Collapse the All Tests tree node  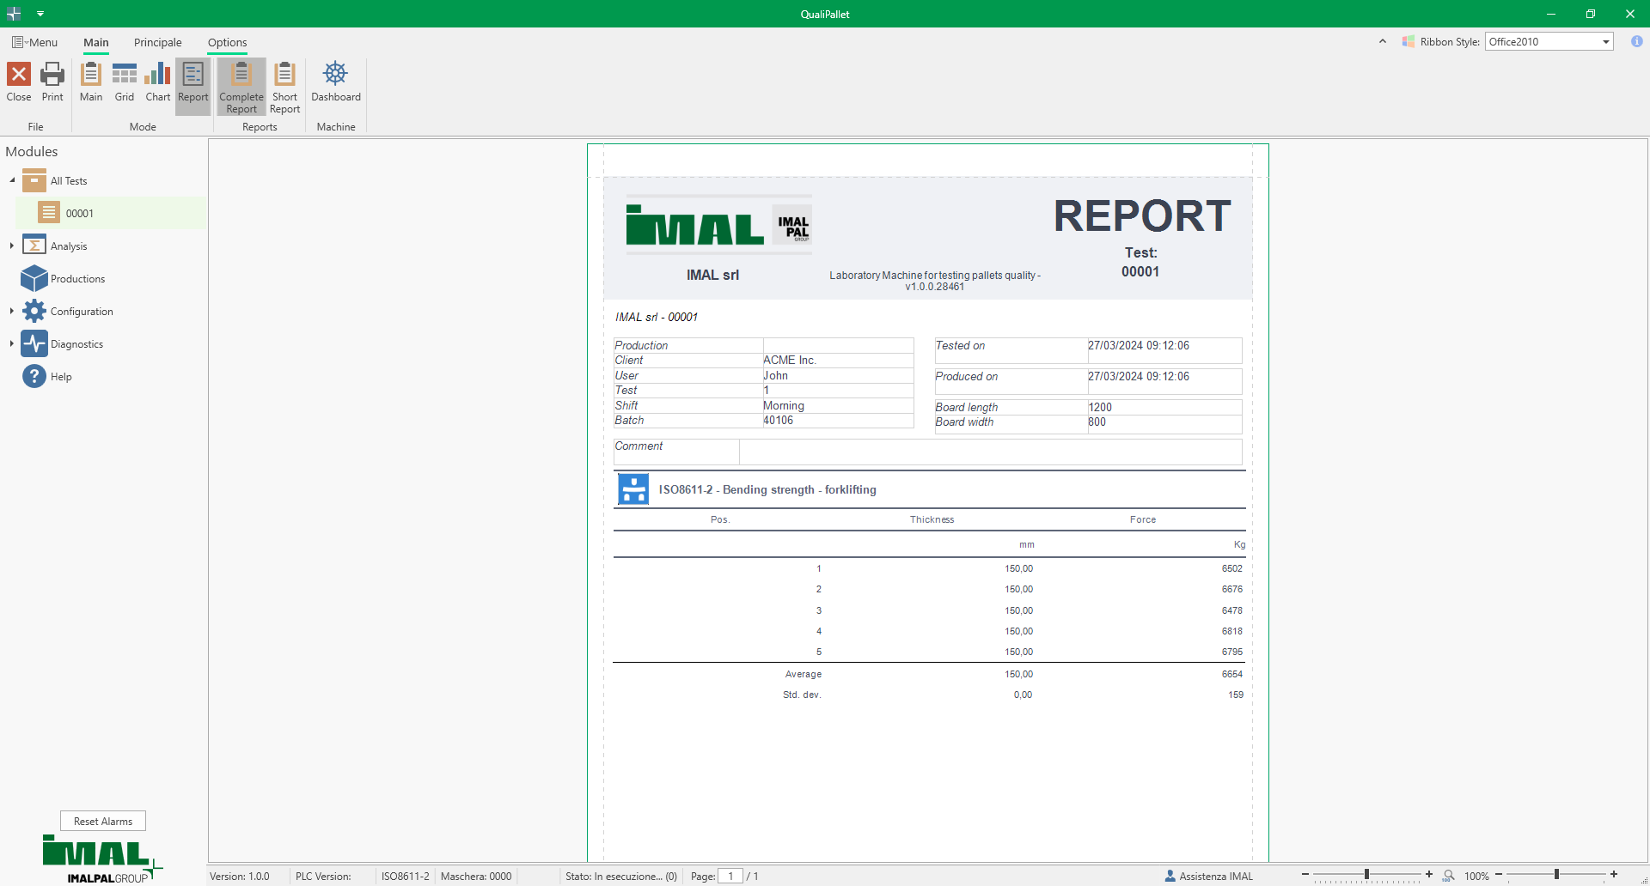click(12, 180)
